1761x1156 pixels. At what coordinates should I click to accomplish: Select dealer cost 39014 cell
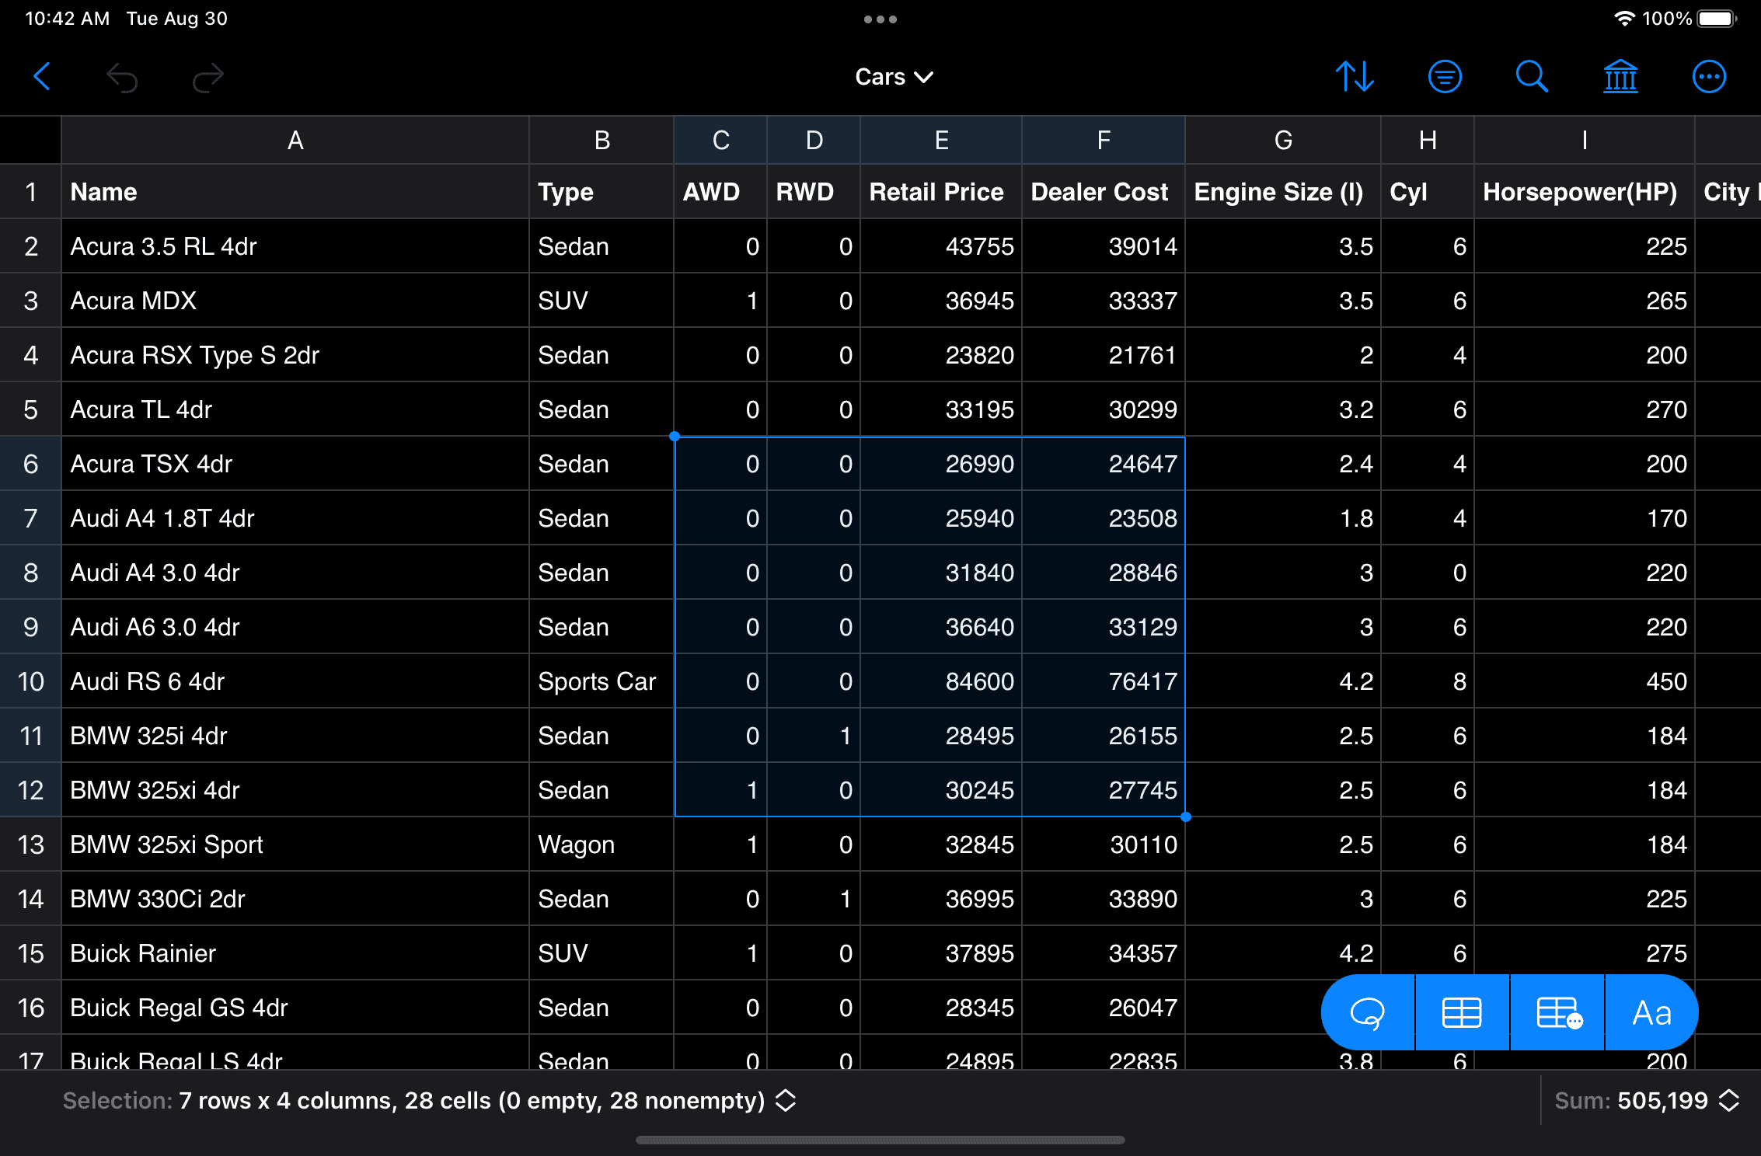pos(1104,246)
